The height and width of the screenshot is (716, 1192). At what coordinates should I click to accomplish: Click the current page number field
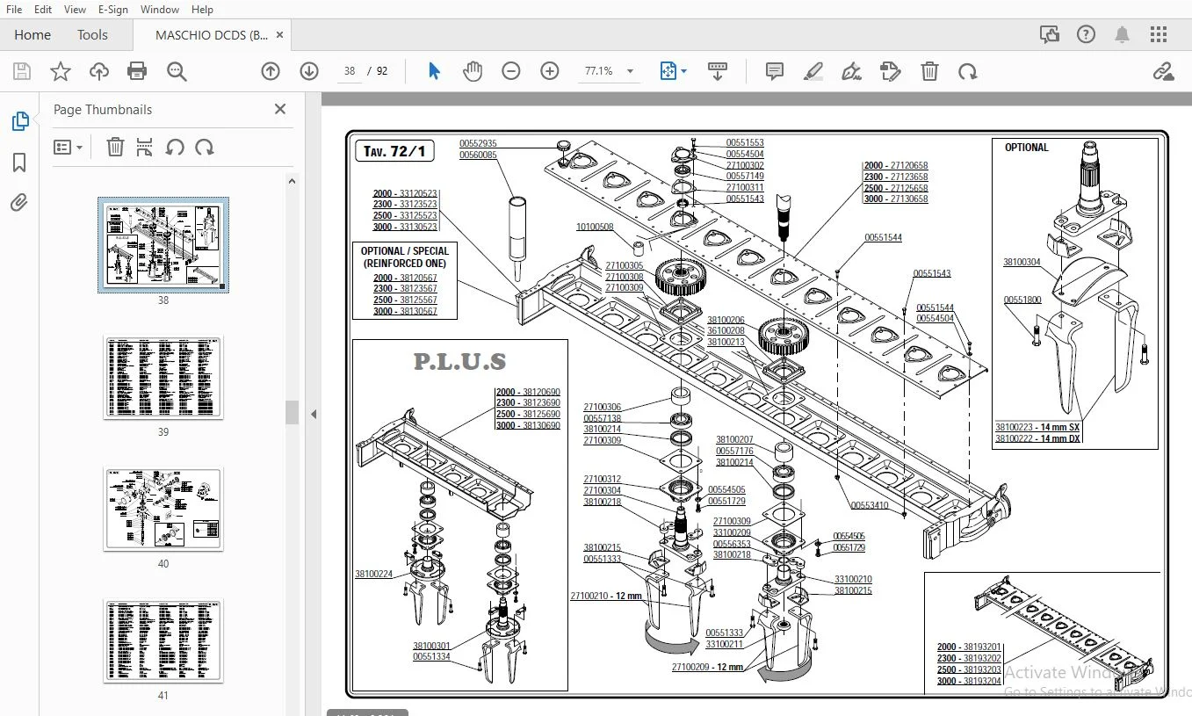[x=350, y=71]
